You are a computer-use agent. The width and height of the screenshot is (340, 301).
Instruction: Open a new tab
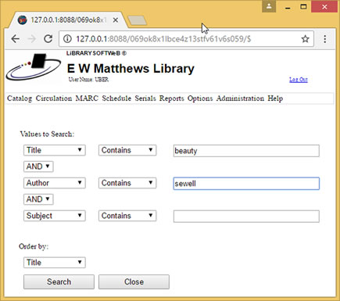137,20
